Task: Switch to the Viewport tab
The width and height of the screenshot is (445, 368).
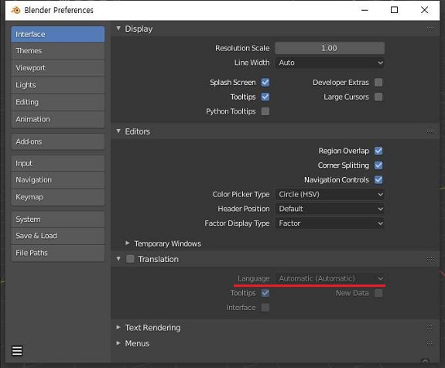Action: tap(58, 68)
